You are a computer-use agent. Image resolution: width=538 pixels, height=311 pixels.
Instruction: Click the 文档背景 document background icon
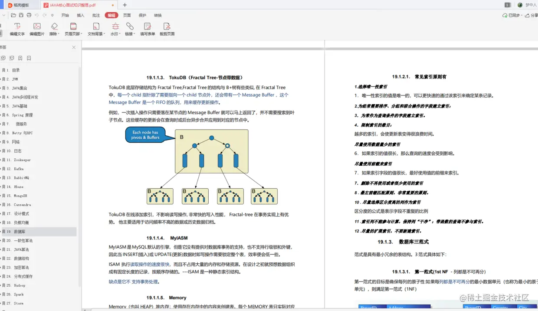pos(96,26)
